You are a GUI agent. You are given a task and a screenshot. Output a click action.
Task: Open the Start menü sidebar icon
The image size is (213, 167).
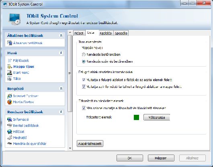pyautogui.click(x=10, y=73)
